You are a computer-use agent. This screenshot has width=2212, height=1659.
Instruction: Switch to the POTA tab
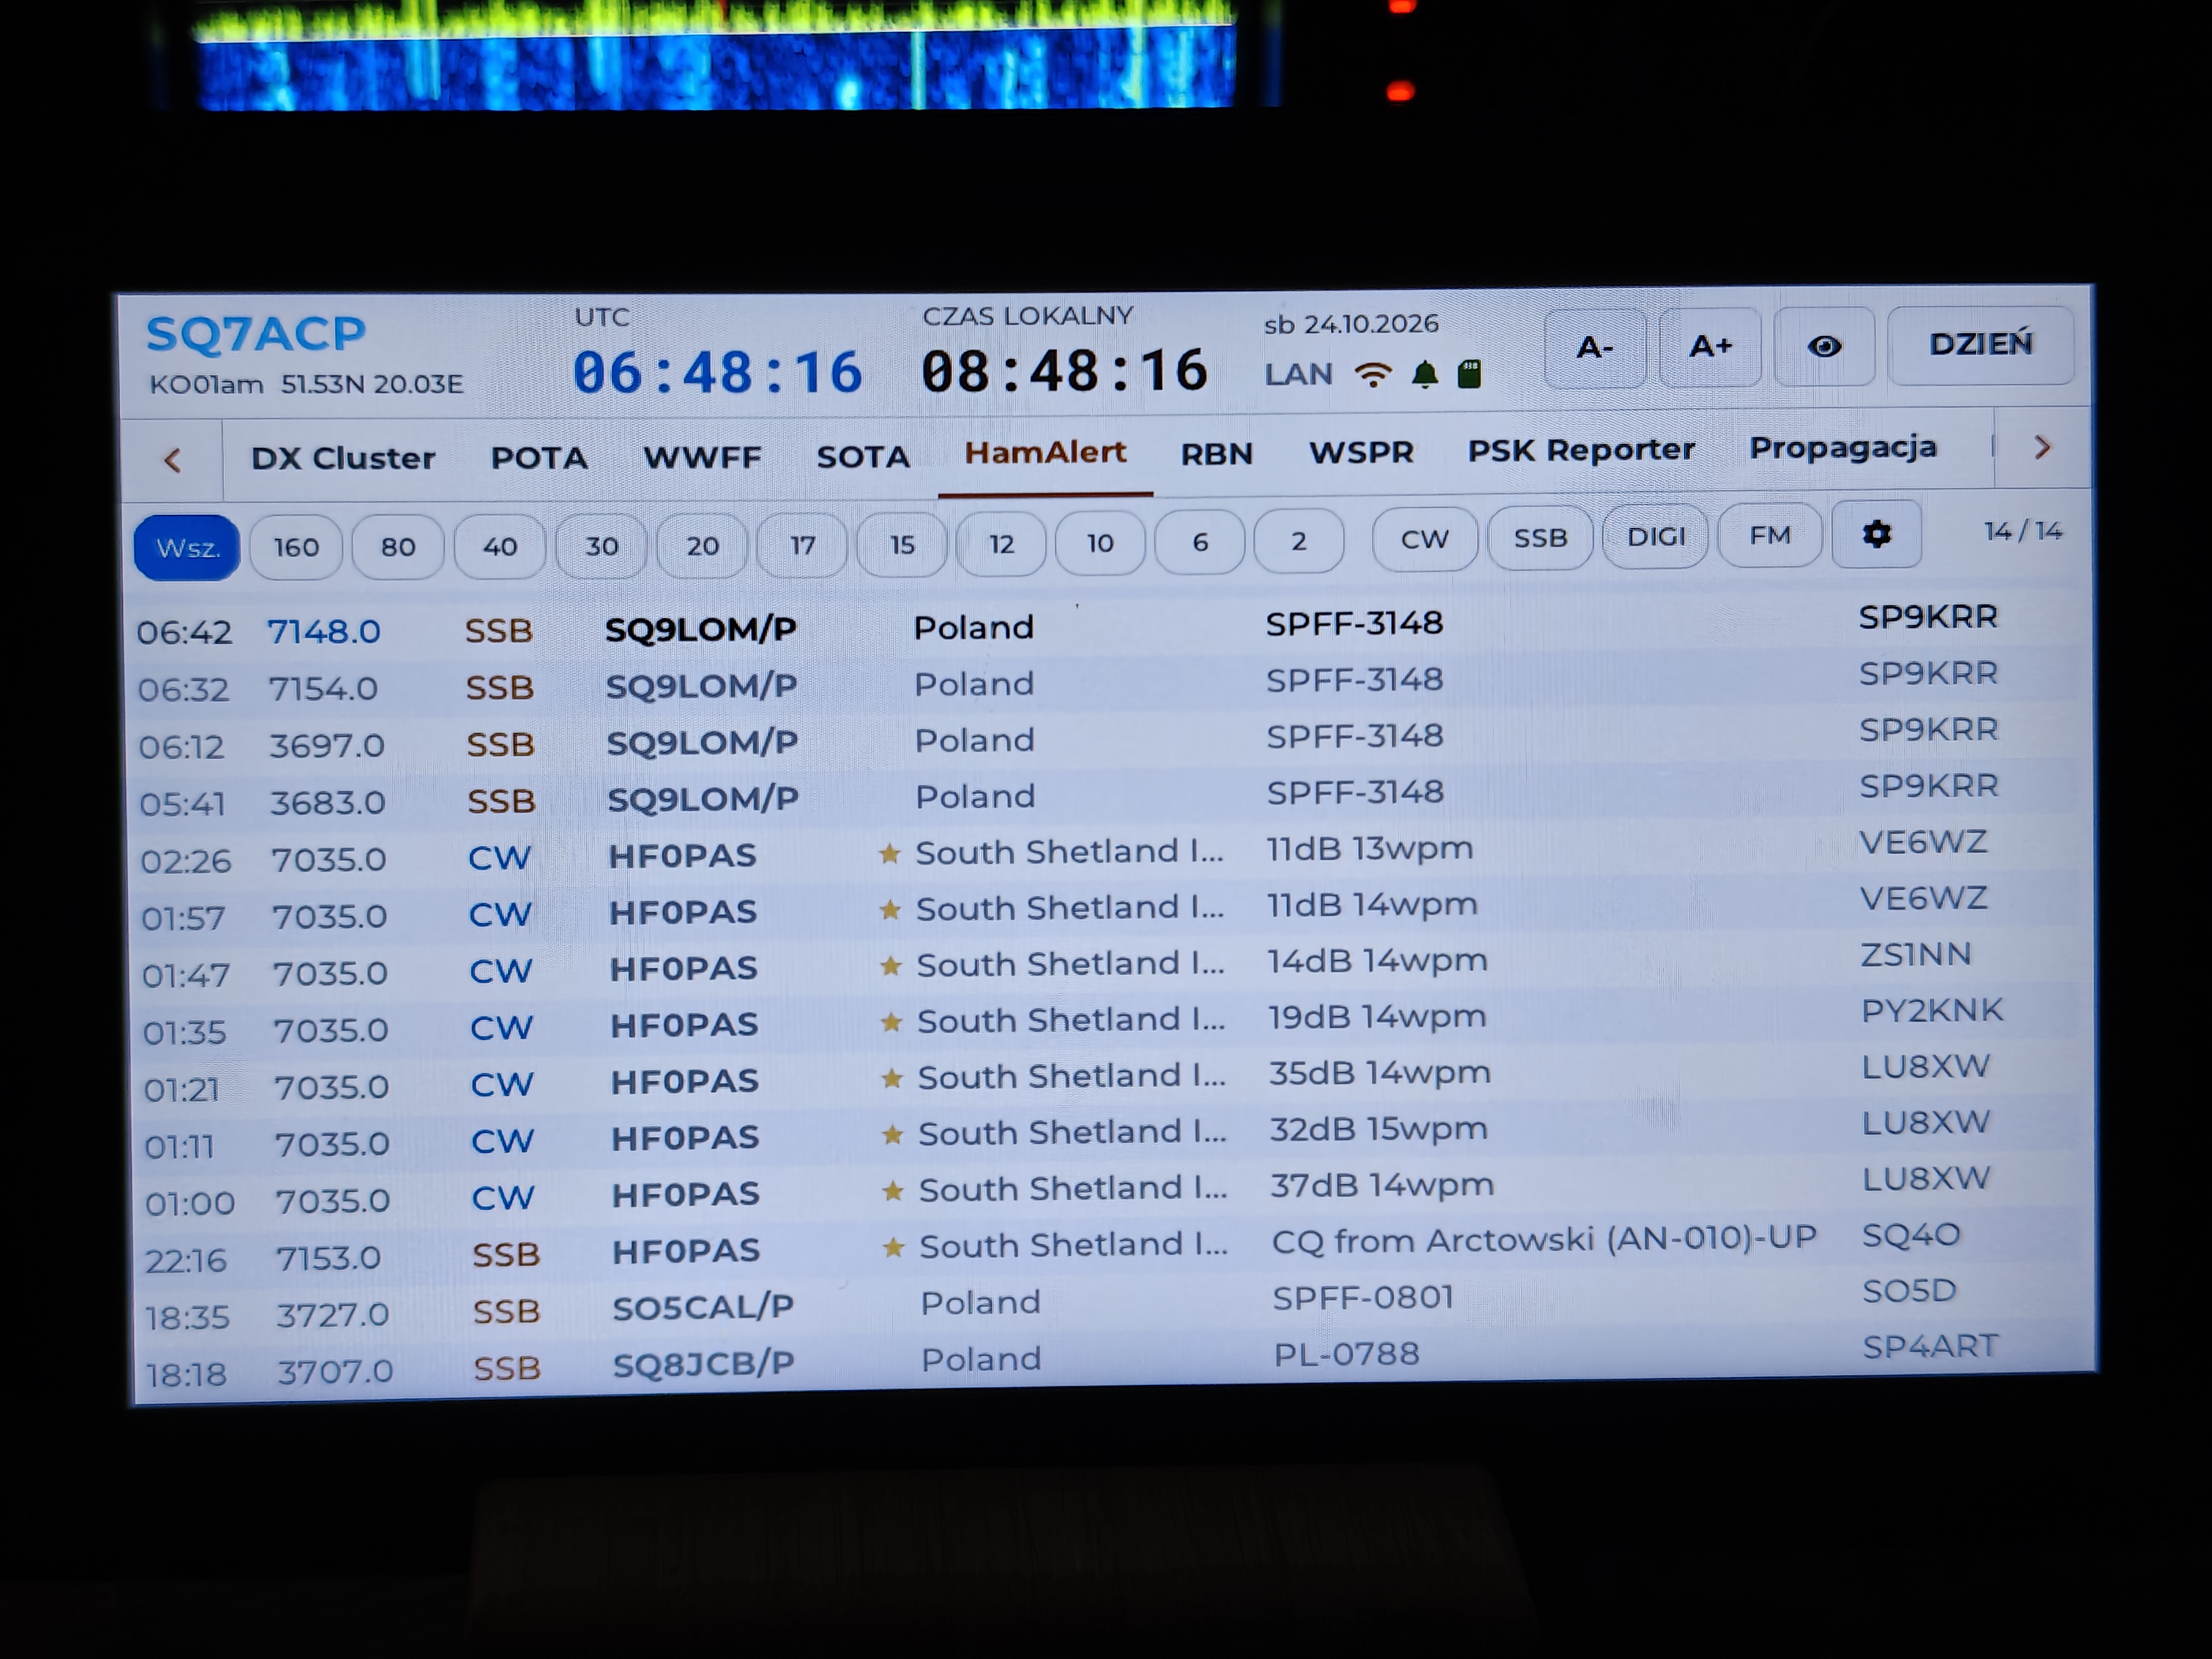[538, 458]
